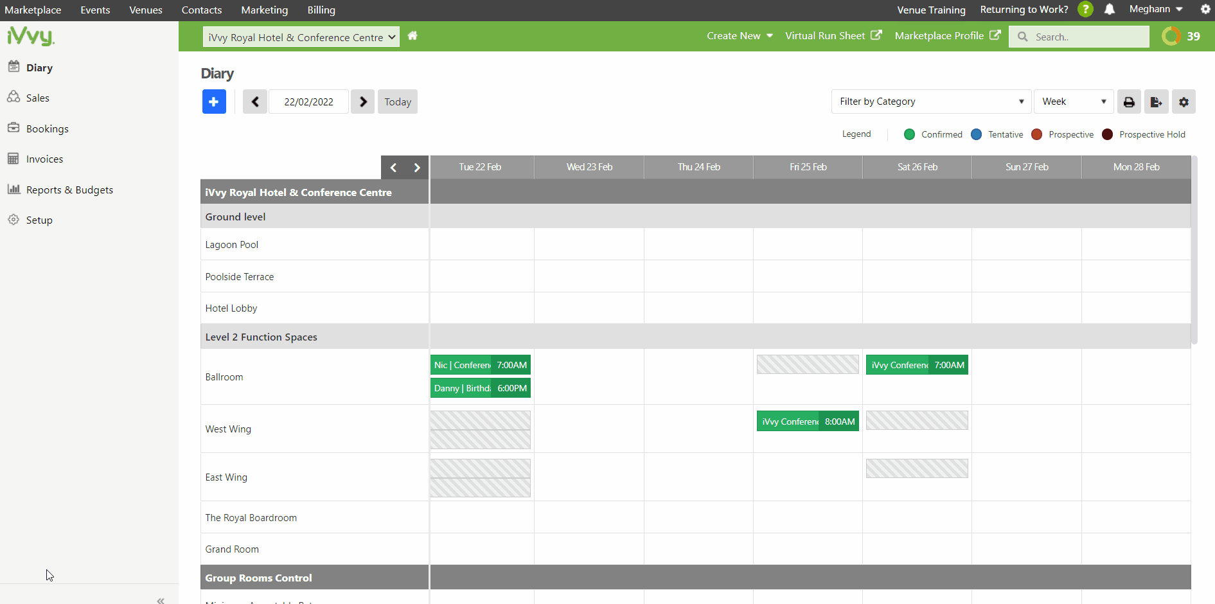Click the Mon 28 Feb column header

[x=1136, y=167]
